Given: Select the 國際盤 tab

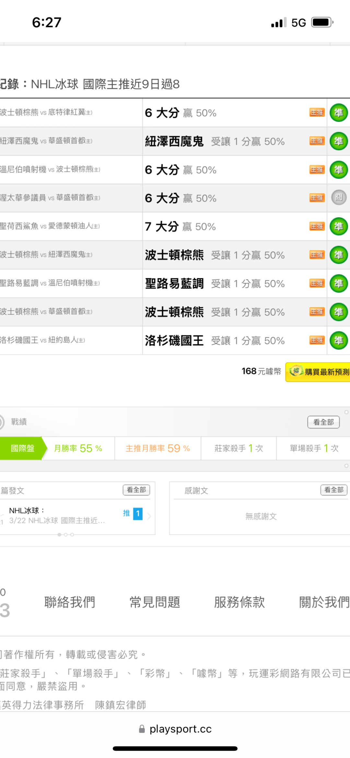Looking at the screenshot, I should coord(22,448).
